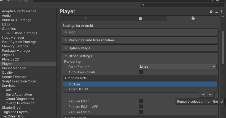This screenshot has width=226, height=118.
Task: Open Cloud Diagnostics under Services
Action: [20, 99]
